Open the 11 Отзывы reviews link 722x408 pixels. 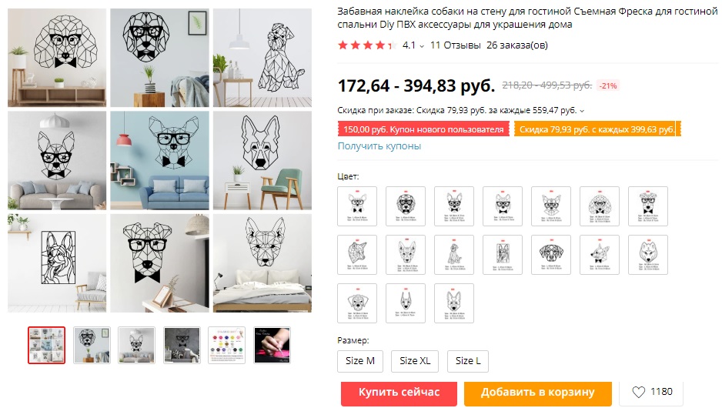pyautogui.click(x=456, y=45)
